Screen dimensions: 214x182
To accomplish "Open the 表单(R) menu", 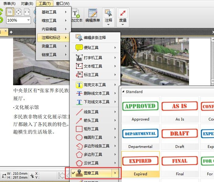I will (x=9, y=3).
